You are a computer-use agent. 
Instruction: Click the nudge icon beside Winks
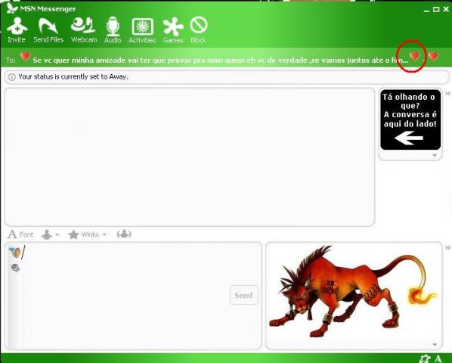click(x=124, y=234)
